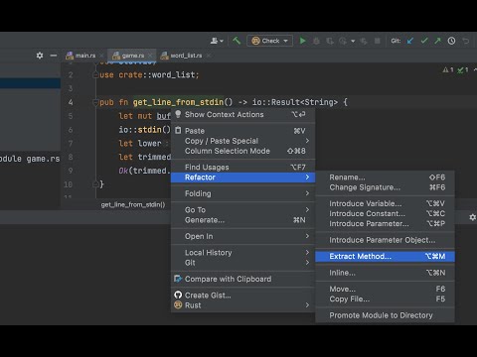Viewport: 477px width, 357px height.
Task: Click the 'odule game.rs' text in left panel
Action: pos(30,159)
